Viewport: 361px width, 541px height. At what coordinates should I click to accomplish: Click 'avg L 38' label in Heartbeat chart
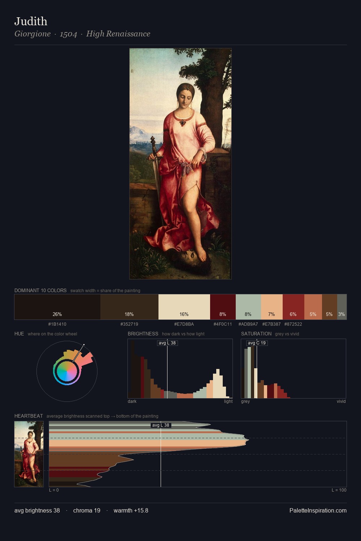click(x=161, y=425)
